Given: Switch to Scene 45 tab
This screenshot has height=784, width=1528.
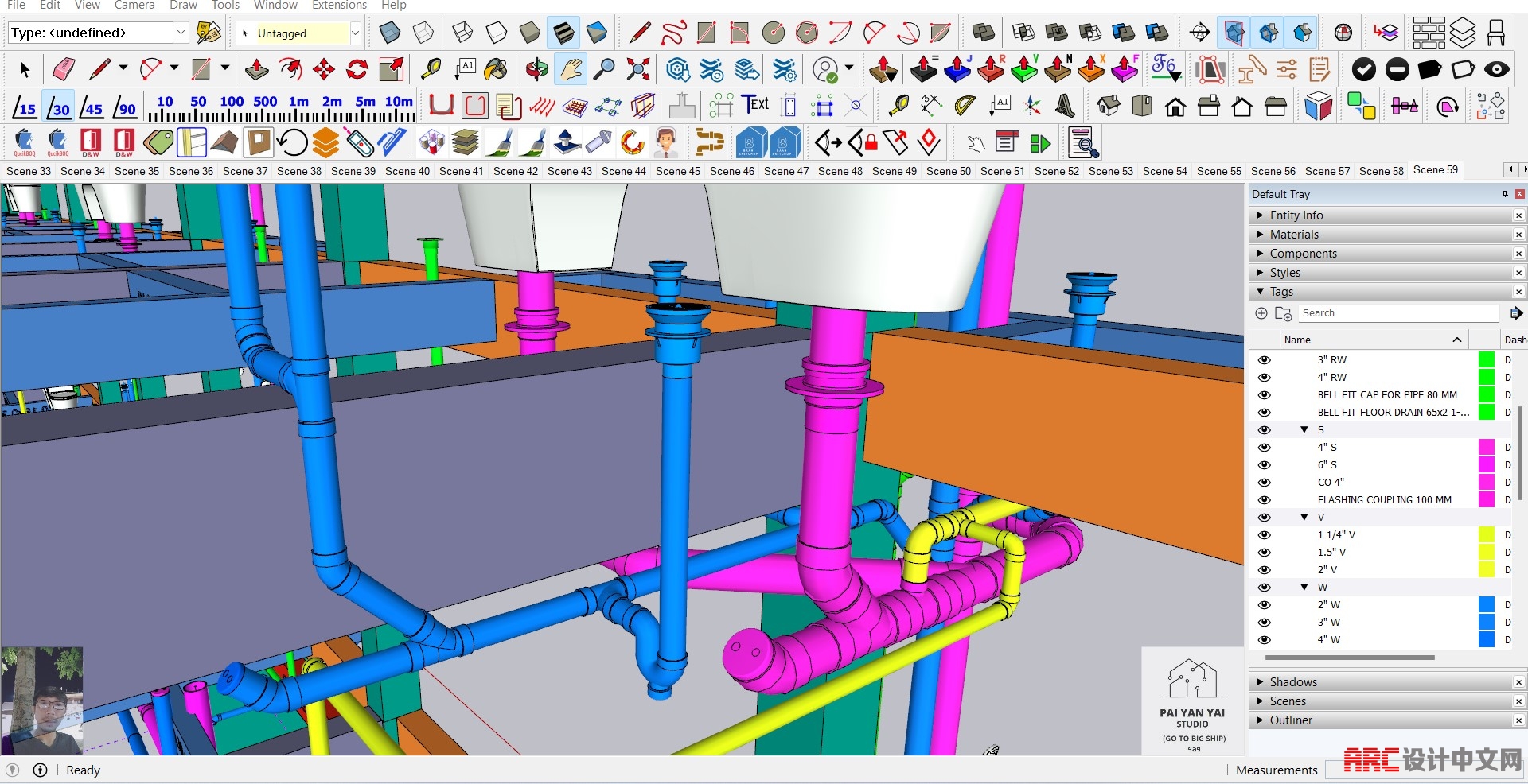Looking at the screenshot, I should [x=678, y=171].
